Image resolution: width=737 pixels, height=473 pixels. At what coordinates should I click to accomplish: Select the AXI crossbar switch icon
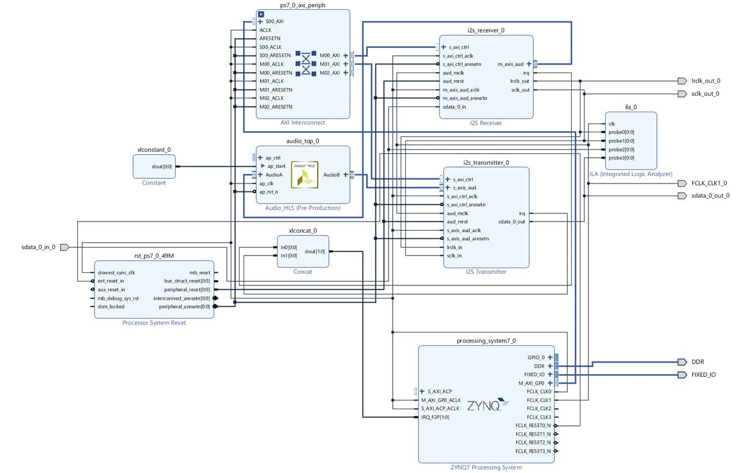coord(306,63)
